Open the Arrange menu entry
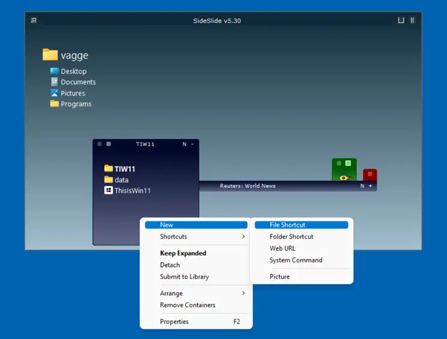Image resolution: width=447 pixels, height=339 pixels. click(196, 293)
